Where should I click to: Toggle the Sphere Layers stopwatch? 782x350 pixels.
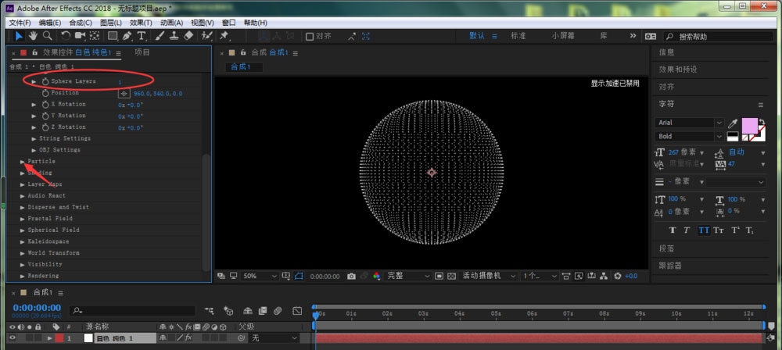[45, 81]
